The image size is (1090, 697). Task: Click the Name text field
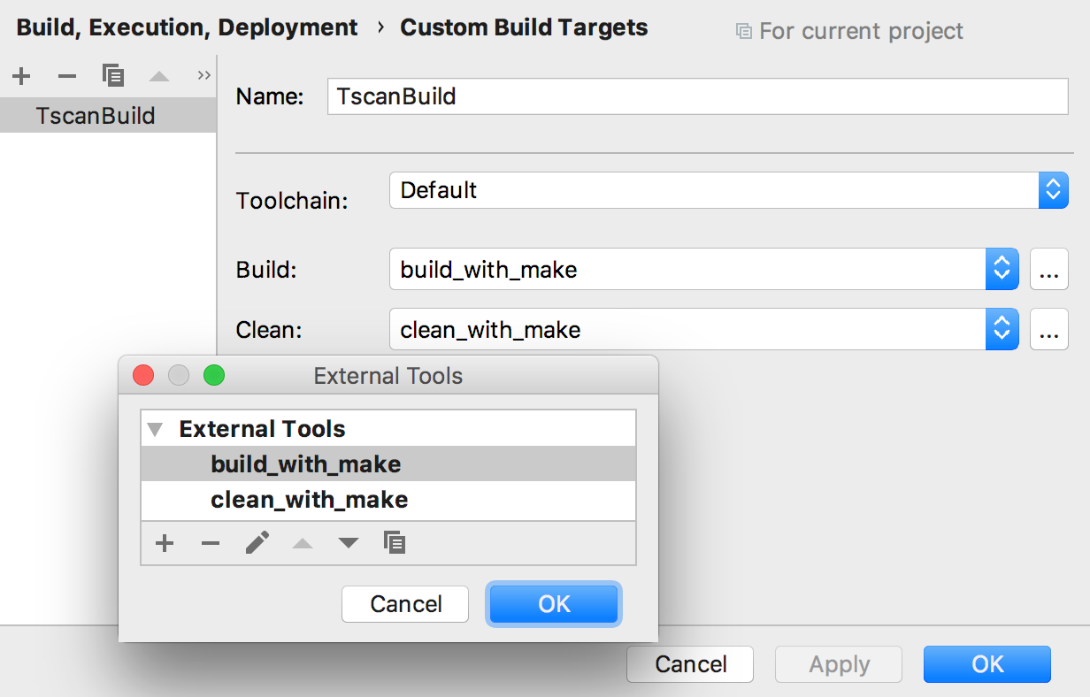[x=697, y=96]
